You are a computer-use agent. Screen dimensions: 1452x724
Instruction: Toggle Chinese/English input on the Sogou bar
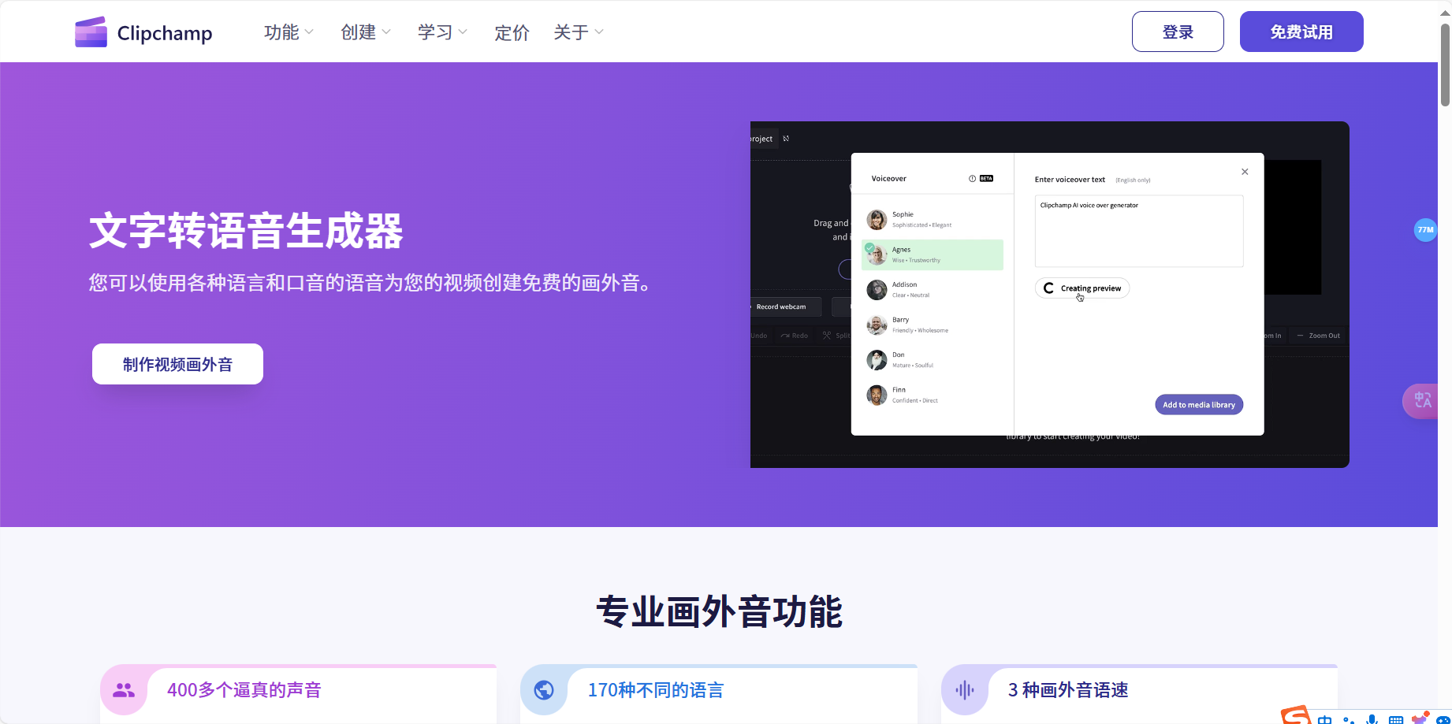click(x=1325, y=720)
